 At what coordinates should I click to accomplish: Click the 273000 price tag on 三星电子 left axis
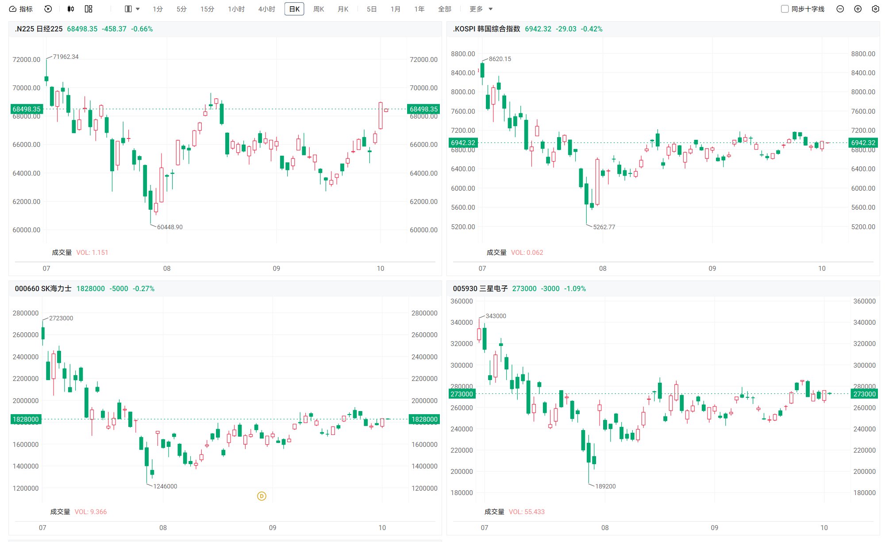click(x=462, y=394)
